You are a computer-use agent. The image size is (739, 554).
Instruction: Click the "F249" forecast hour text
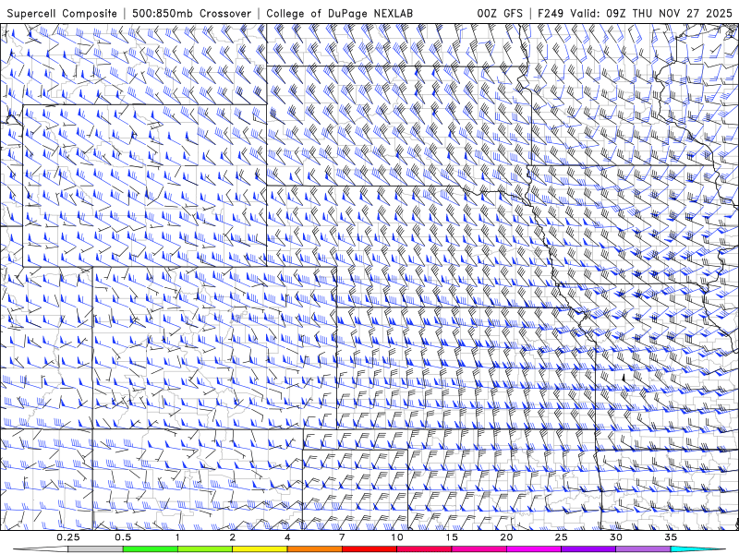[x=551, y=13]
